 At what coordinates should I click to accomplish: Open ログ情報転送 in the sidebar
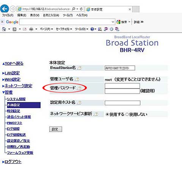[x=16, y=135]
